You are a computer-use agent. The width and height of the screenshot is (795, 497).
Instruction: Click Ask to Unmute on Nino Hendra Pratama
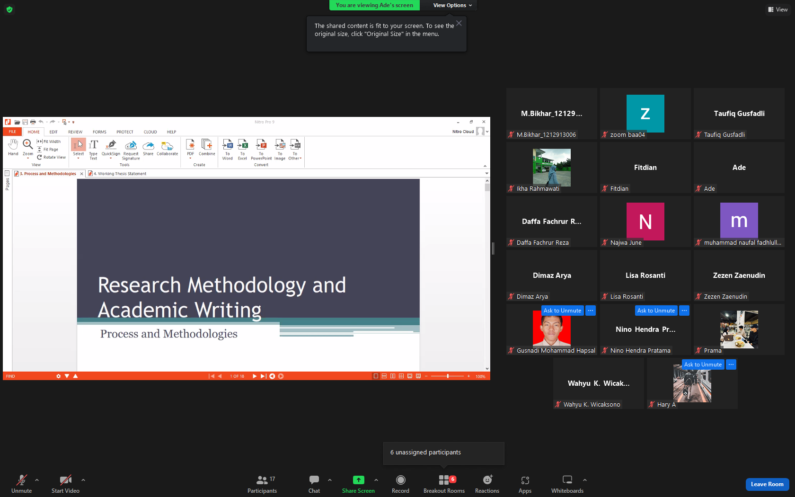tap(656, 311)
